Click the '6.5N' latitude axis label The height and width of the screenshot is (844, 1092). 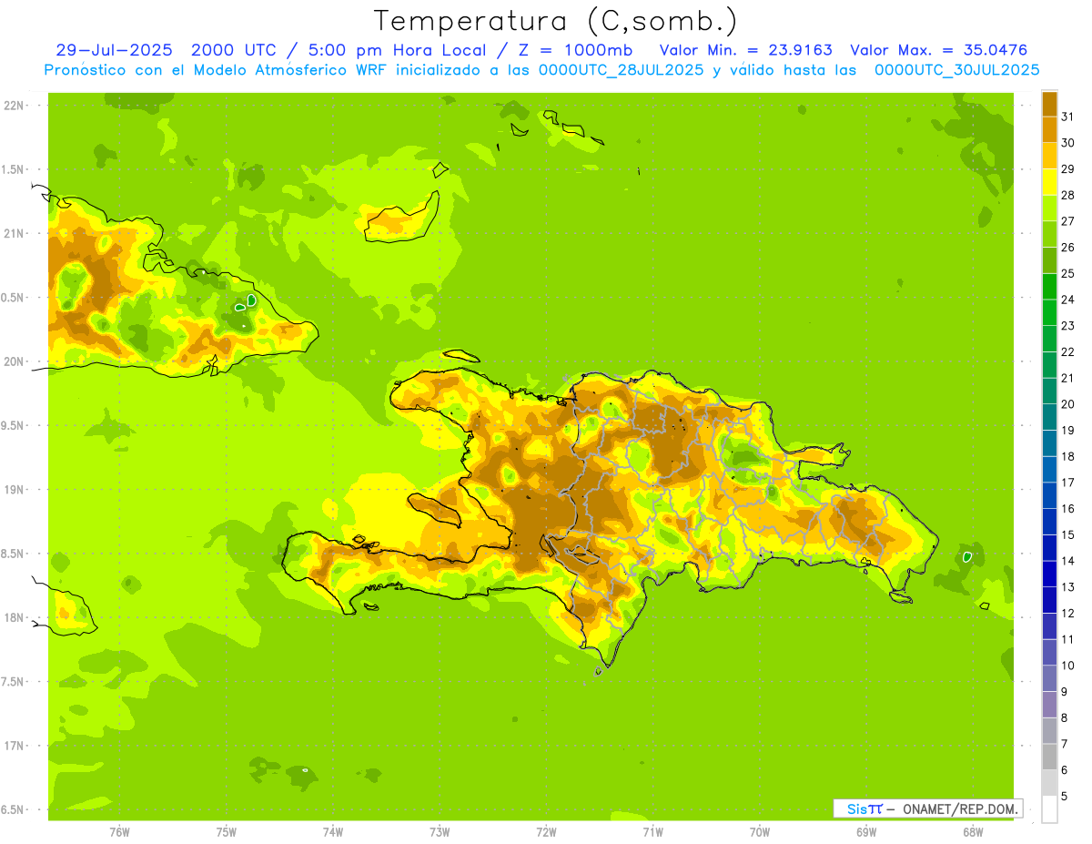14,809
